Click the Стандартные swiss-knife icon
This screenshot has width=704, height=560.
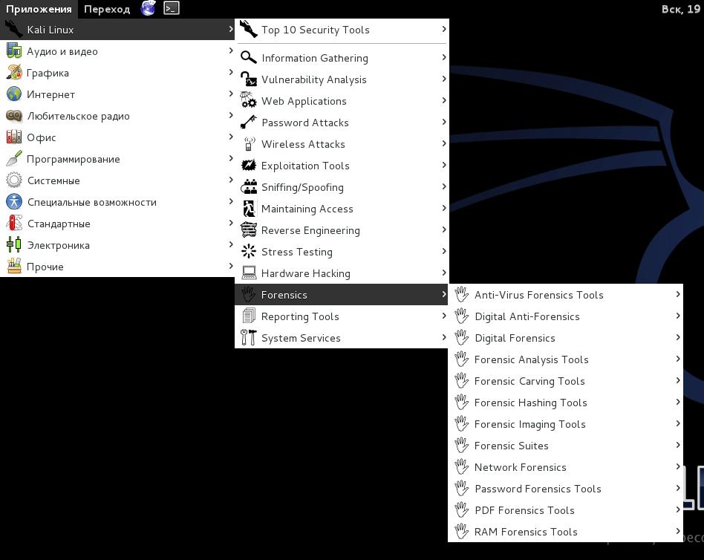(x=14, y=224)
